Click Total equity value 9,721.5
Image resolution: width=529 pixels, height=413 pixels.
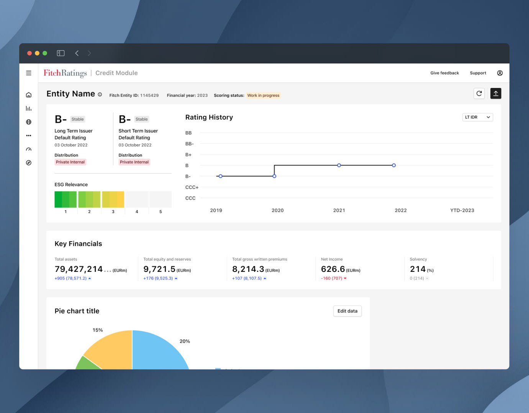pos(159,269)
